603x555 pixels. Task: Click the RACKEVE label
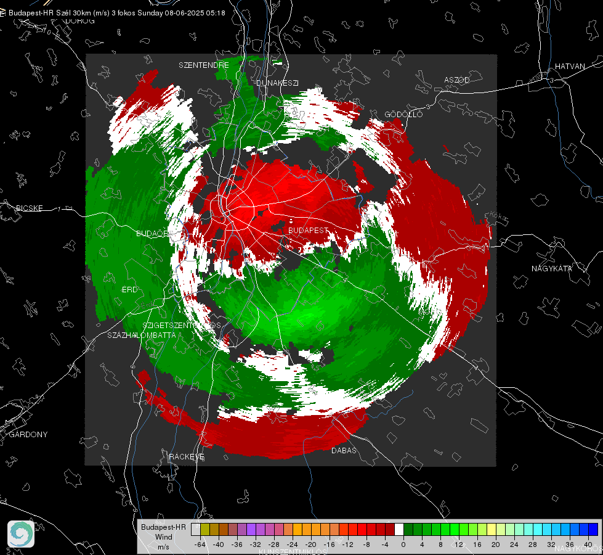[x=187, y=456]
